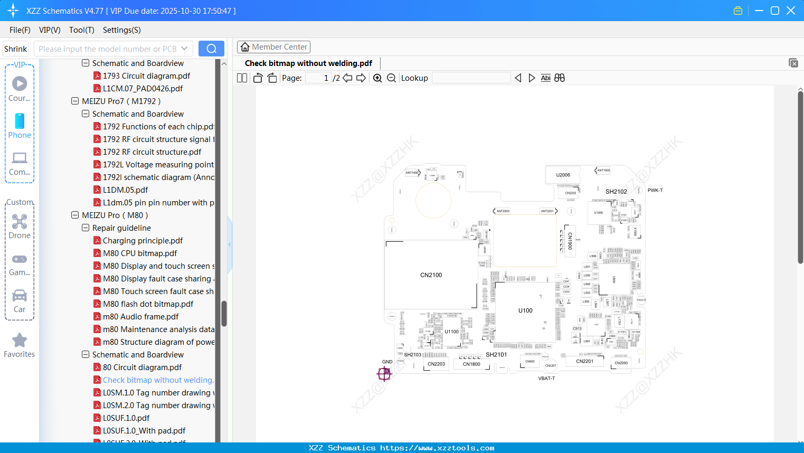This screenshot has width=804, height=453.
Task: Open M80 flash dot bitmap.pdf
Action: point(148,304)
